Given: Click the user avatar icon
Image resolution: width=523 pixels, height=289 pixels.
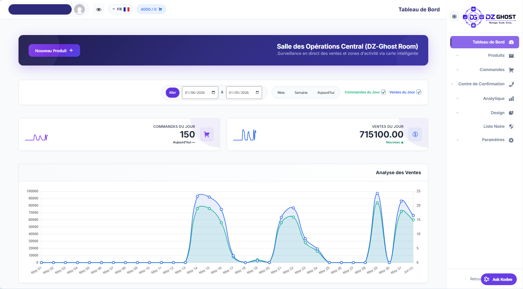Looking at the screenshot, I should 79,9.
